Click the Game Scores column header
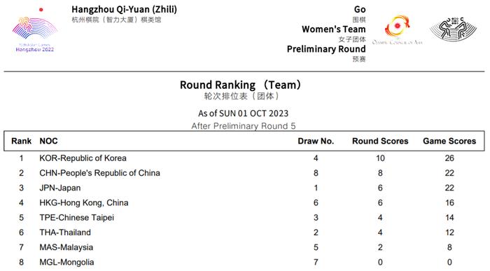Viewport: 490px width, 271px height. click(449, 141)
